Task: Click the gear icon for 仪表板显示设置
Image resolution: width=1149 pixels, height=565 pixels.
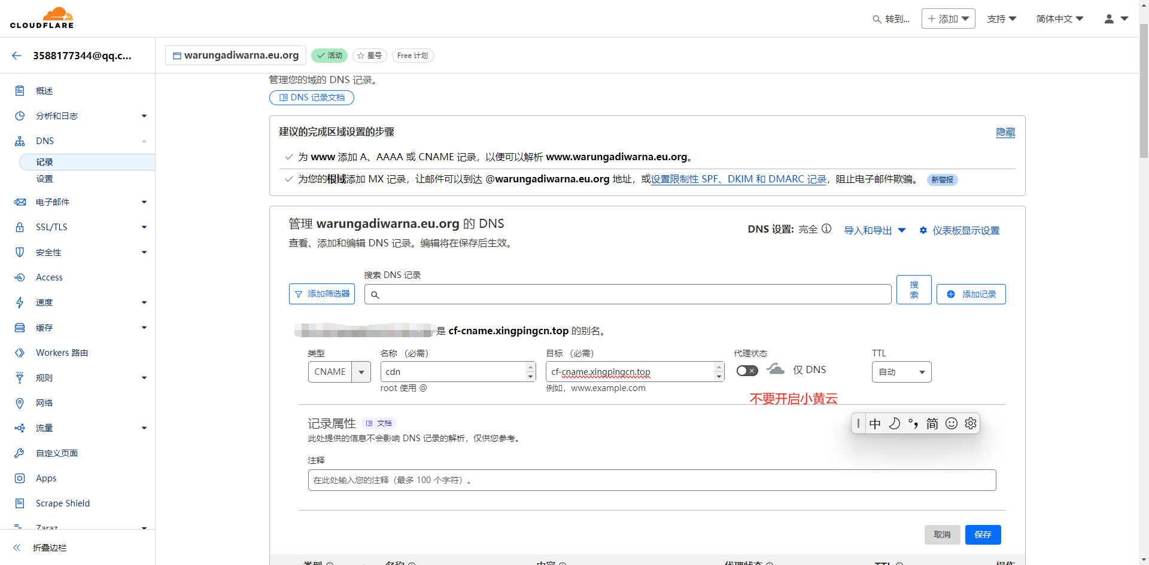Action: tap(923, 230)
